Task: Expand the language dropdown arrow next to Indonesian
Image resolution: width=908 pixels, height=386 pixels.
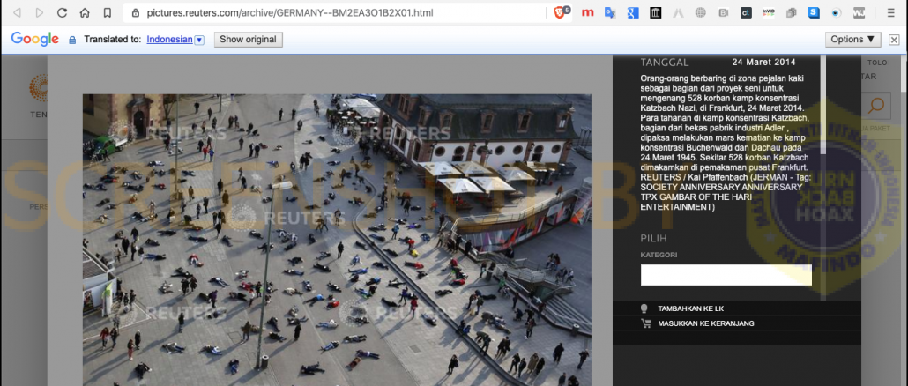Action: 199,40
